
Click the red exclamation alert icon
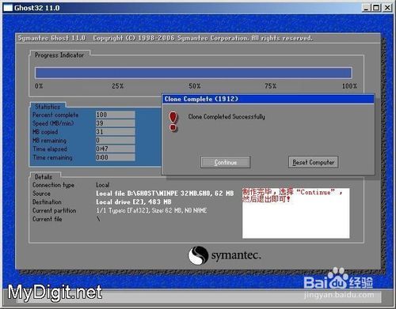point(173,121)
